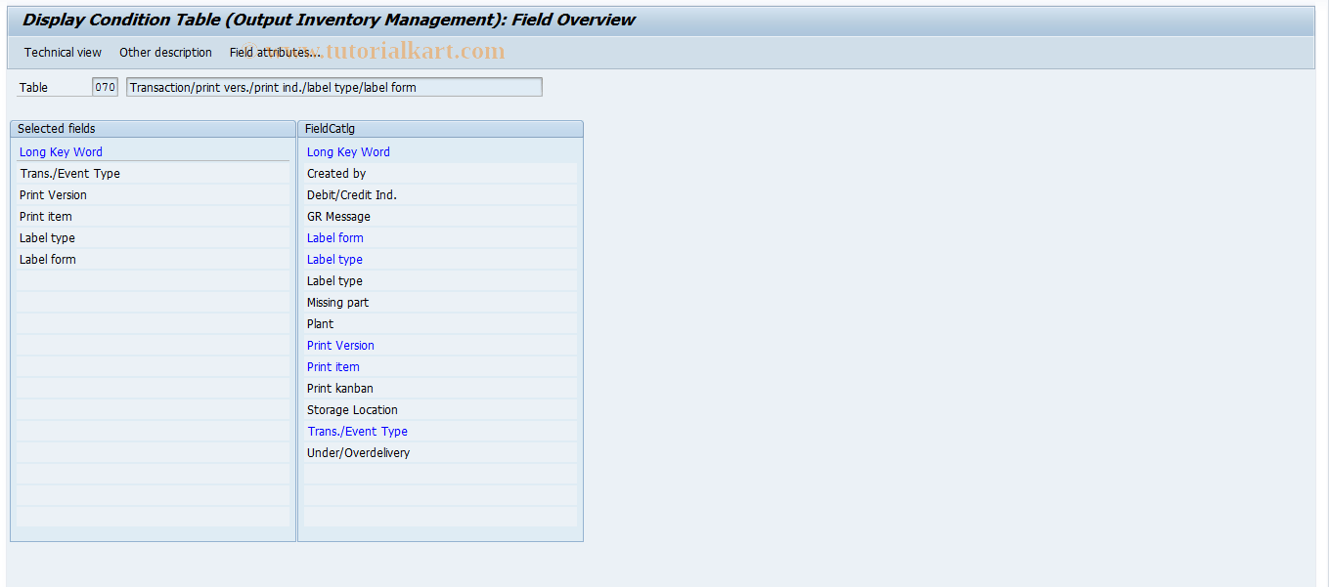Select Trans./Event Type link in FieldCatlg

click(357, 431)
